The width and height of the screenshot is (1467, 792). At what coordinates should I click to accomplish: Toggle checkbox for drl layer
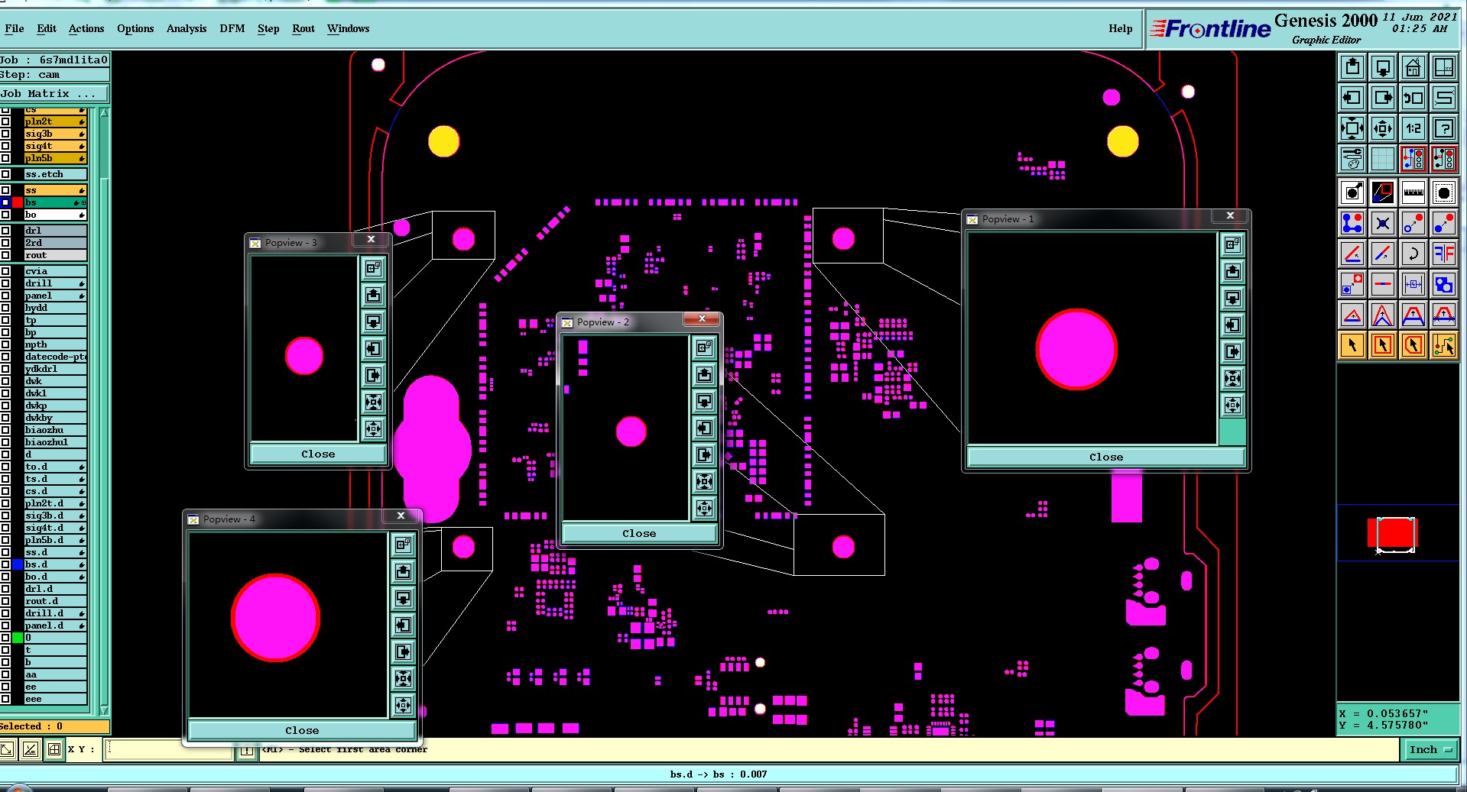(x=5, y=231)
